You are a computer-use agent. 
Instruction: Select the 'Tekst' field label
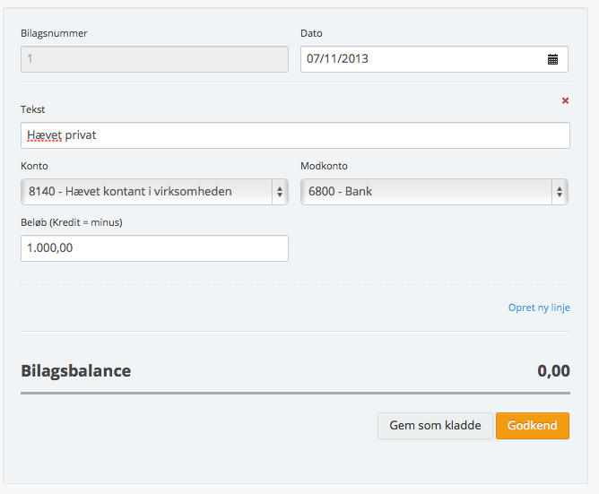pyautogui.click(x=34, y=109)
